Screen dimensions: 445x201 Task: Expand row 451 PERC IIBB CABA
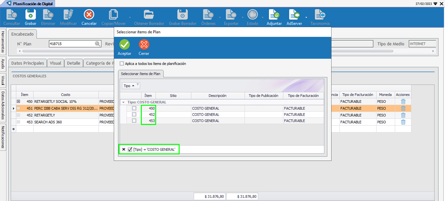pyautogui.click(x=18, y=108)
